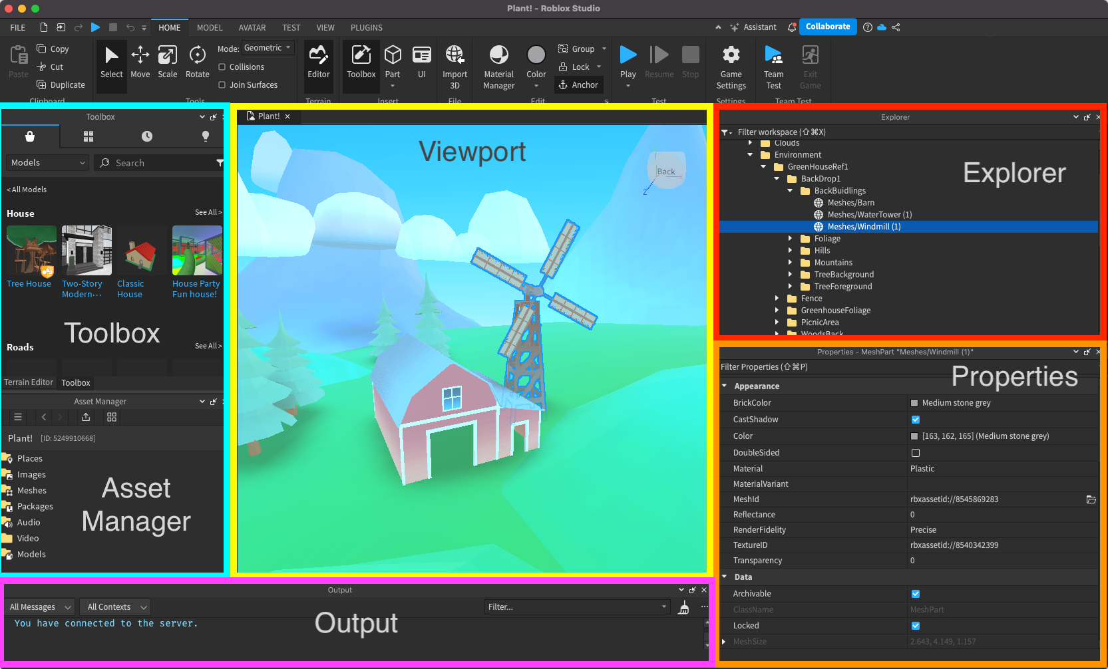Click the Tree House model thumbnail
Viewport: 1108px width, 669px height.
tap(31, 251)
